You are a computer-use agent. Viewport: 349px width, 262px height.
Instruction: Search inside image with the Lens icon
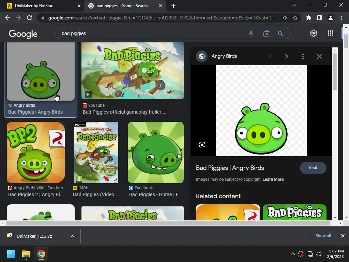click(202, 145)
